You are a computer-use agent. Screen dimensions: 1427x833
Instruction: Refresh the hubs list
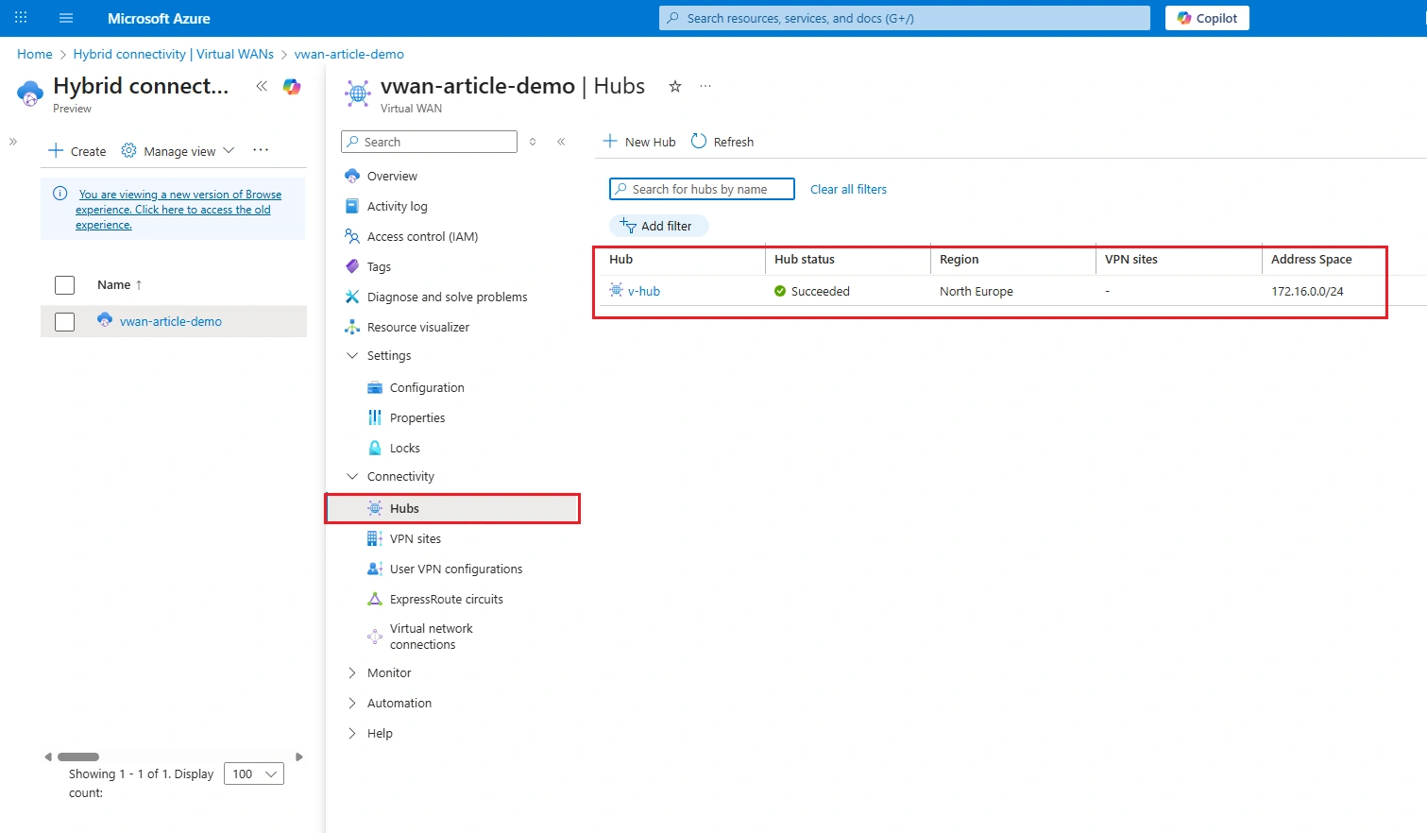[x=722, y=142]
